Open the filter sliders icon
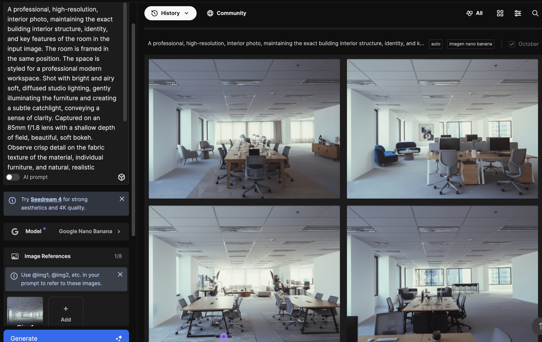Screen dimensions: 542x342 (517, 13)
